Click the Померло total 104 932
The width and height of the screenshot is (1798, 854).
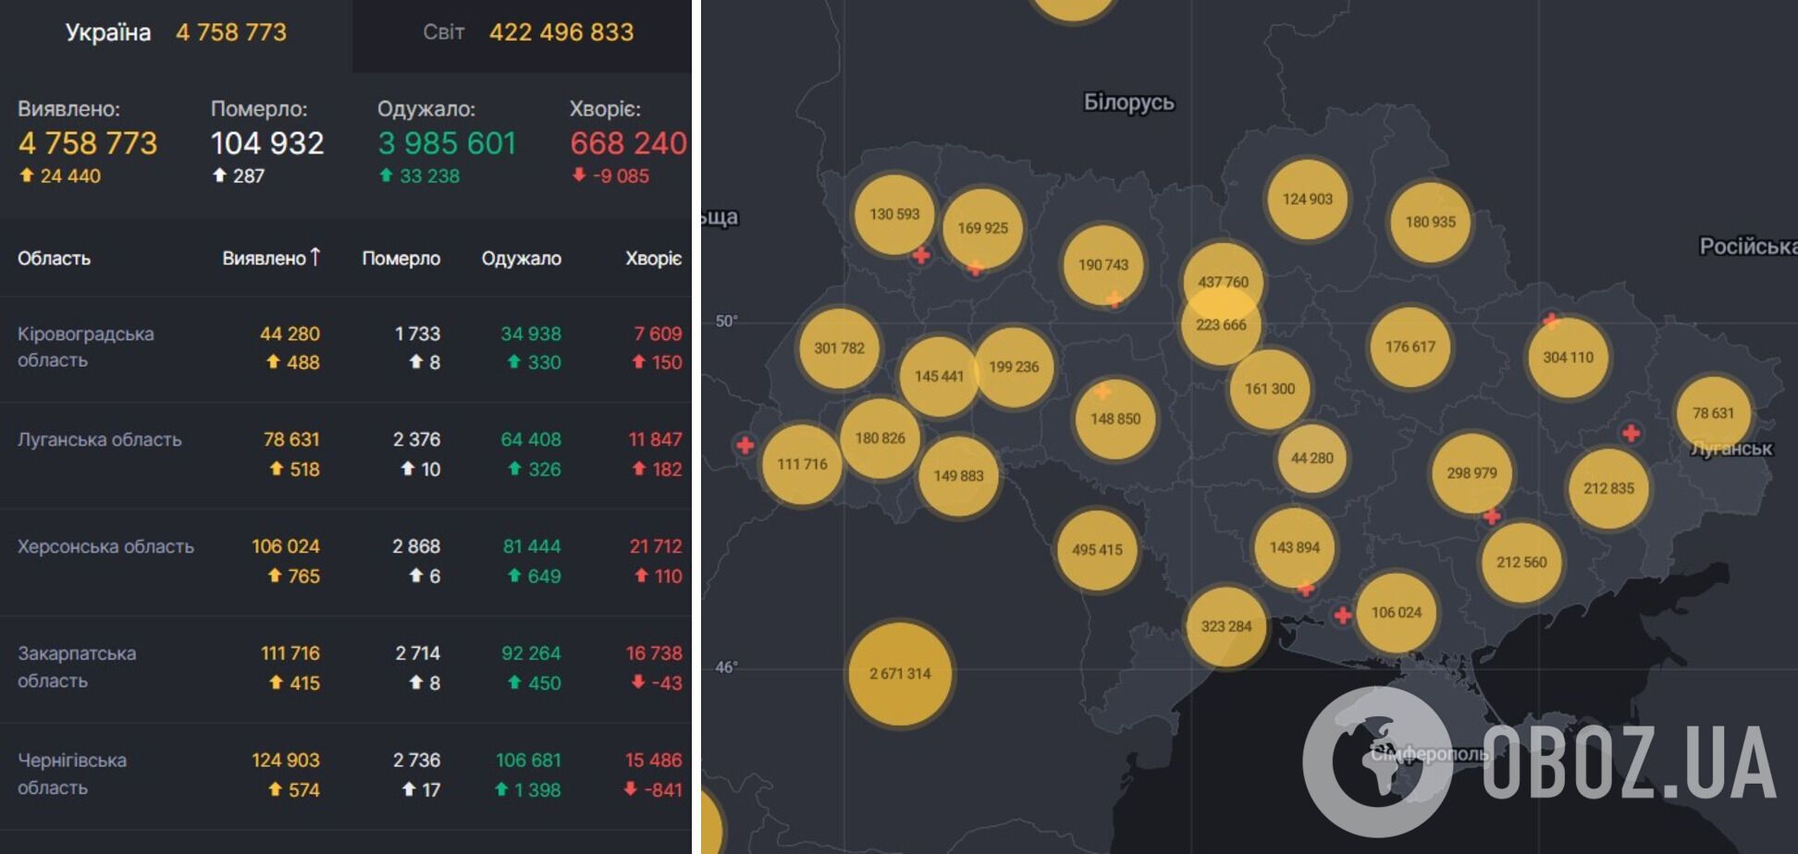[x=267, y=143]
